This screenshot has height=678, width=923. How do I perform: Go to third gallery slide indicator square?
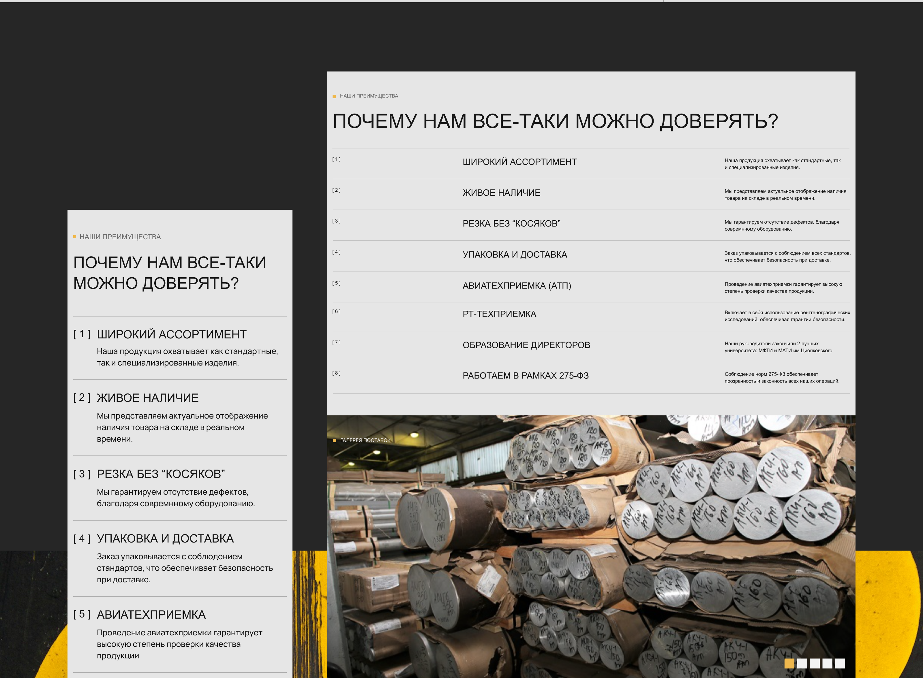[x=815, y=663]
